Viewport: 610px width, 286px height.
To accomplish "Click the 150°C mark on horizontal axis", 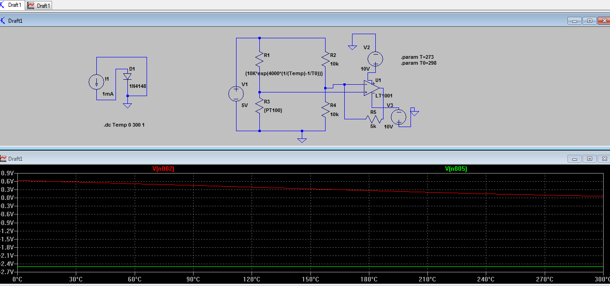I will pos(310,279).
